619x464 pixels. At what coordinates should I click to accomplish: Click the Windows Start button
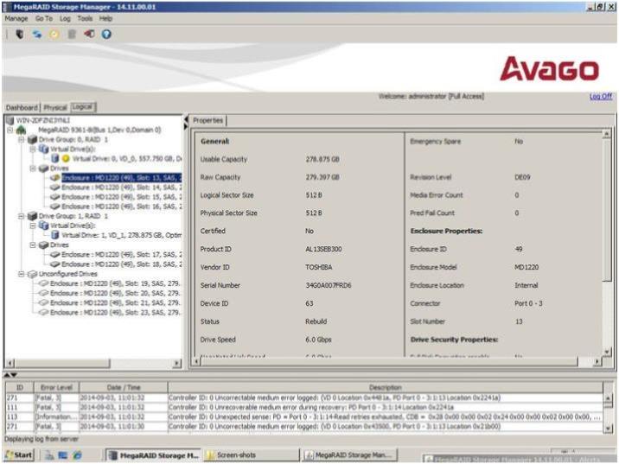pos(17,454)
